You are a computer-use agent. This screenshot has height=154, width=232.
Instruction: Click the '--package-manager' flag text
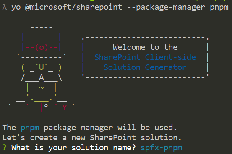[166, 8]
